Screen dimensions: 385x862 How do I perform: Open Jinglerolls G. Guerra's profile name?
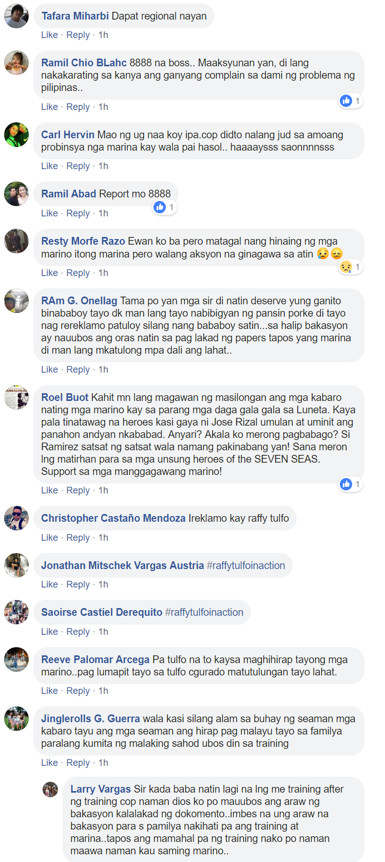point(90,719)
